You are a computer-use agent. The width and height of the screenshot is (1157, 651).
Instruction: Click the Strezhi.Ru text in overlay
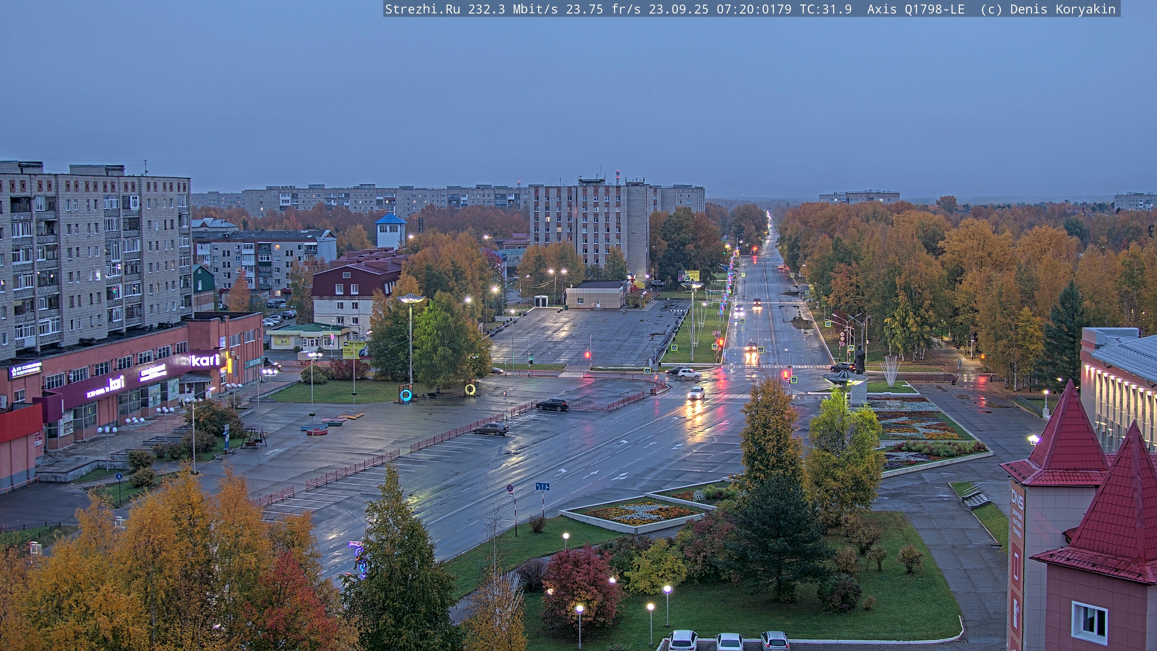pos(422,9)
